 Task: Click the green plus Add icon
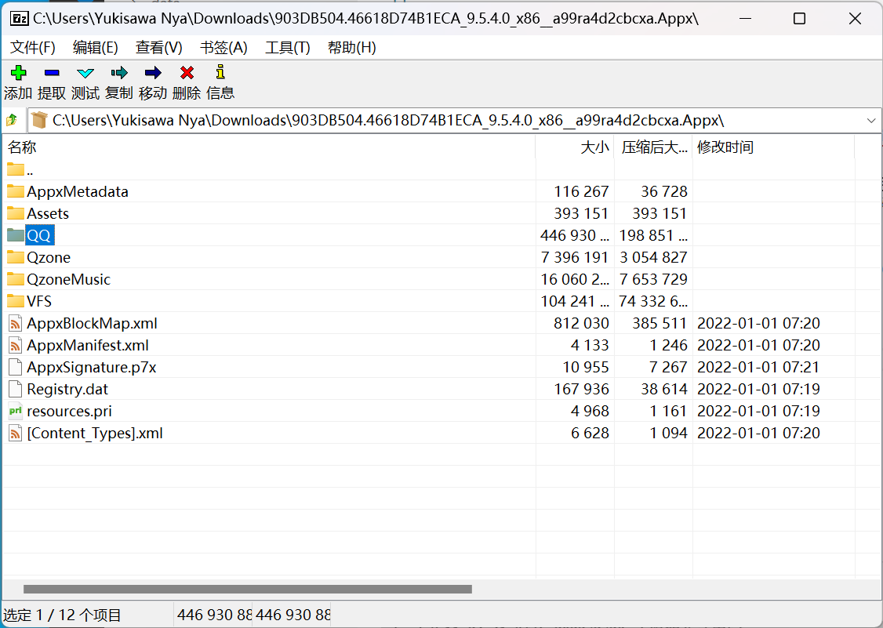[x=17, y=73]
